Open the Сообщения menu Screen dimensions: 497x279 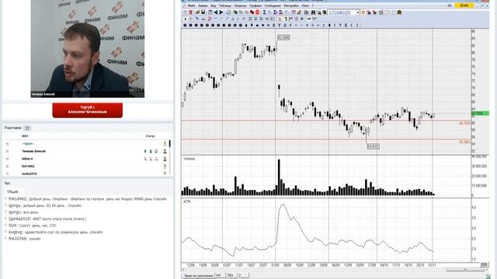[x=273, y=5]
